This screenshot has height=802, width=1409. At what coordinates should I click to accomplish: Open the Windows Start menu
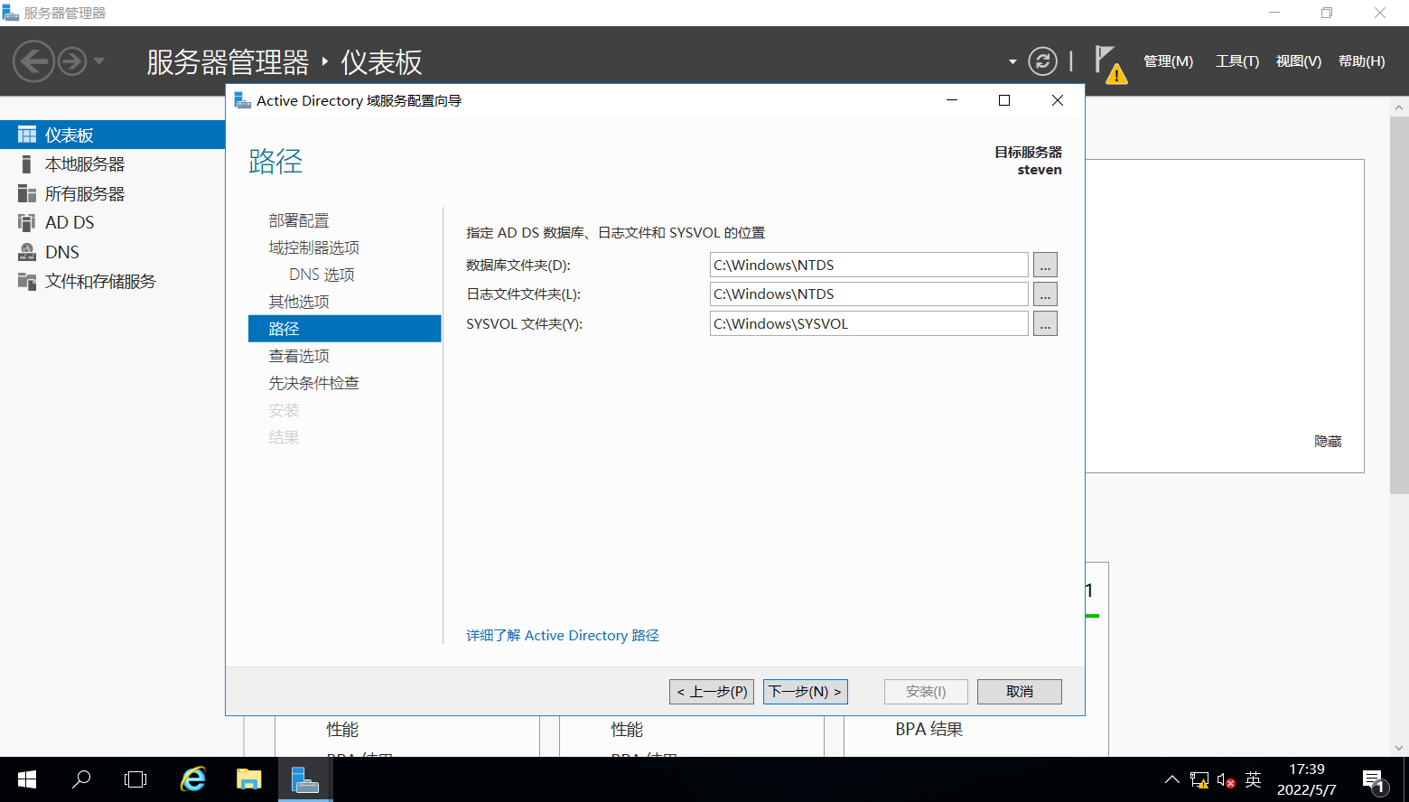pos(27,779)
